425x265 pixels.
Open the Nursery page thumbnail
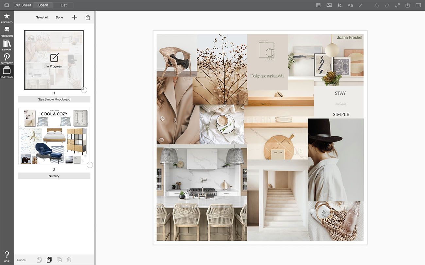54,136
